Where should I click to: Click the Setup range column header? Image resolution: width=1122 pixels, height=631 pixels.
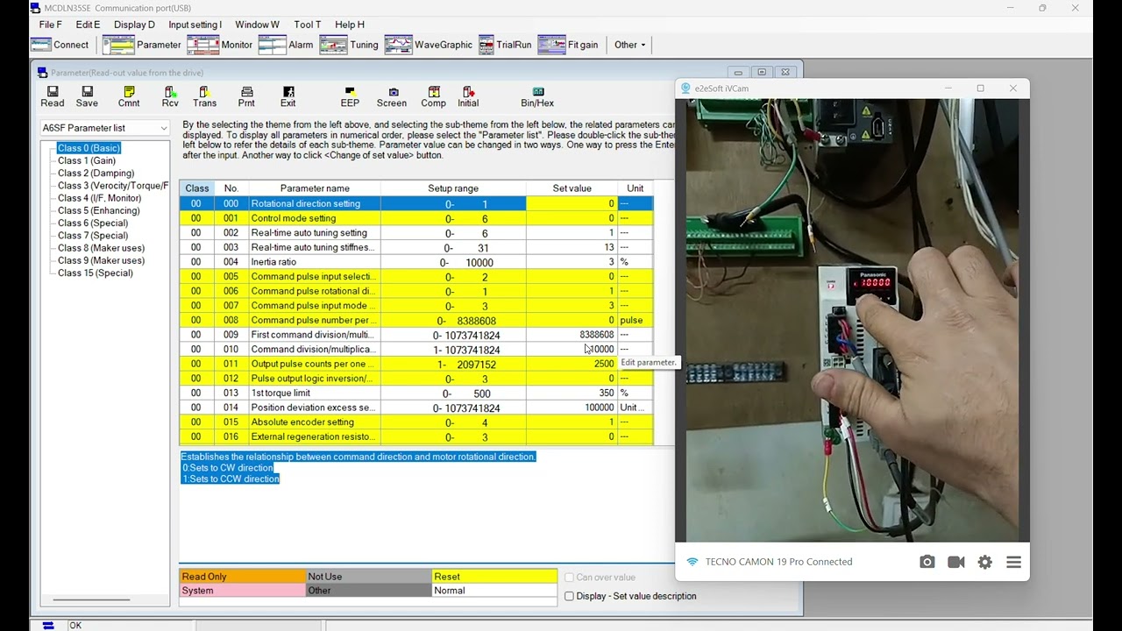pyautogui.click(x=453, y=188)
